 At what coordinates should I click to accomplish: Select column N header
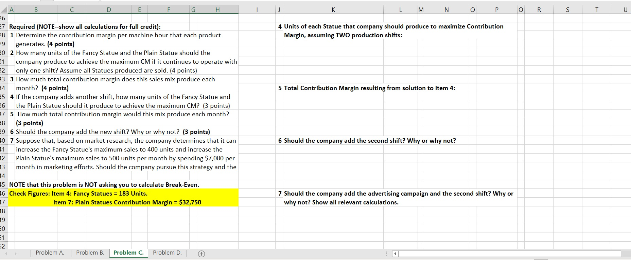(446, 10)
